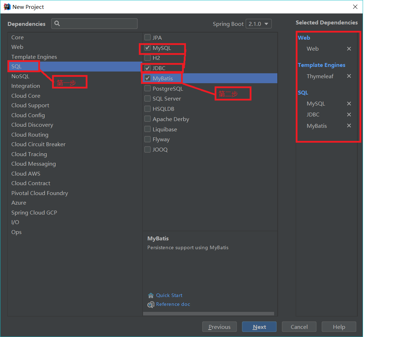Tick the Flyway checkbox
The image size is (408, 337).
click(148, 139)
